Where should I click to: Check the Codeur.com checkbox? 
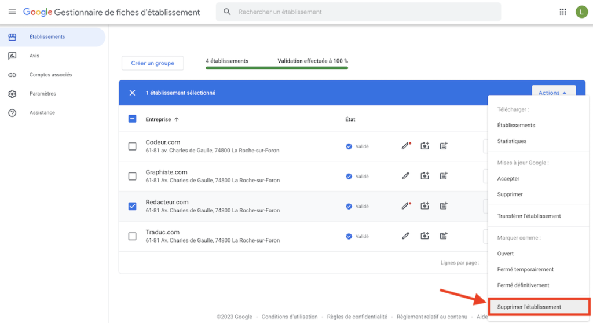[x=132, y=146]
